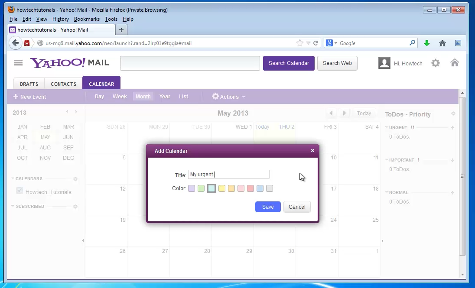Click the Search Web button
This screenshot has width=475, height=288.
point(337,63)
